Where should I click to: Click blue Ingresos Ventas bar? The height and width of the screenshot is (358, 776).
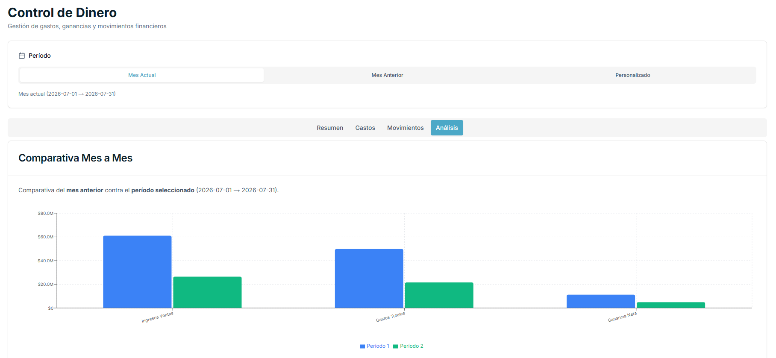tap(137, 272)
